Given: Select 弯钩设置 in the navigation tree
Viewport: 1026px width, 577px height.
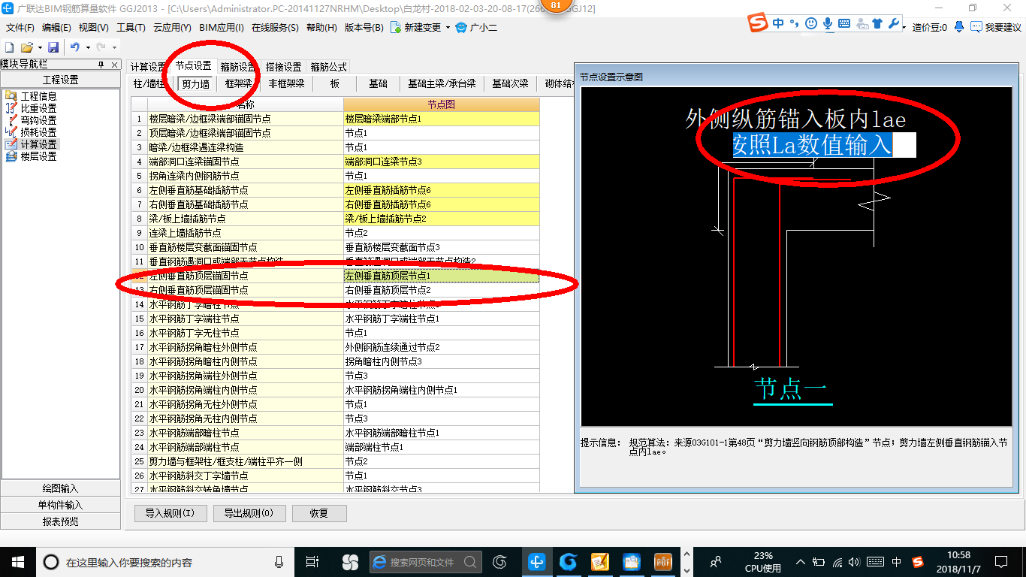Looking at the screenshot, I should (x=38, y=120).
